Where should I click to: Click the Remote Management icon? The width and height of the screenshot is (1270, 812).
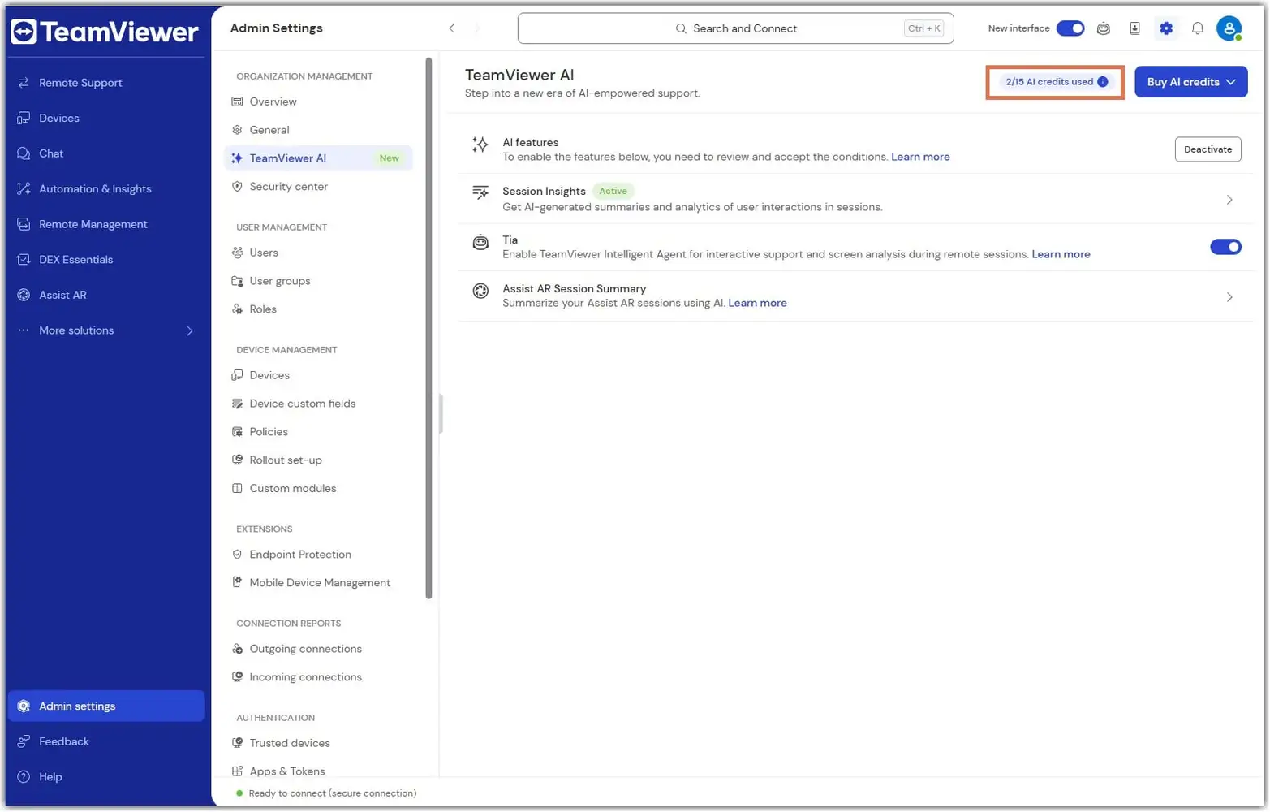click(24, 224)
